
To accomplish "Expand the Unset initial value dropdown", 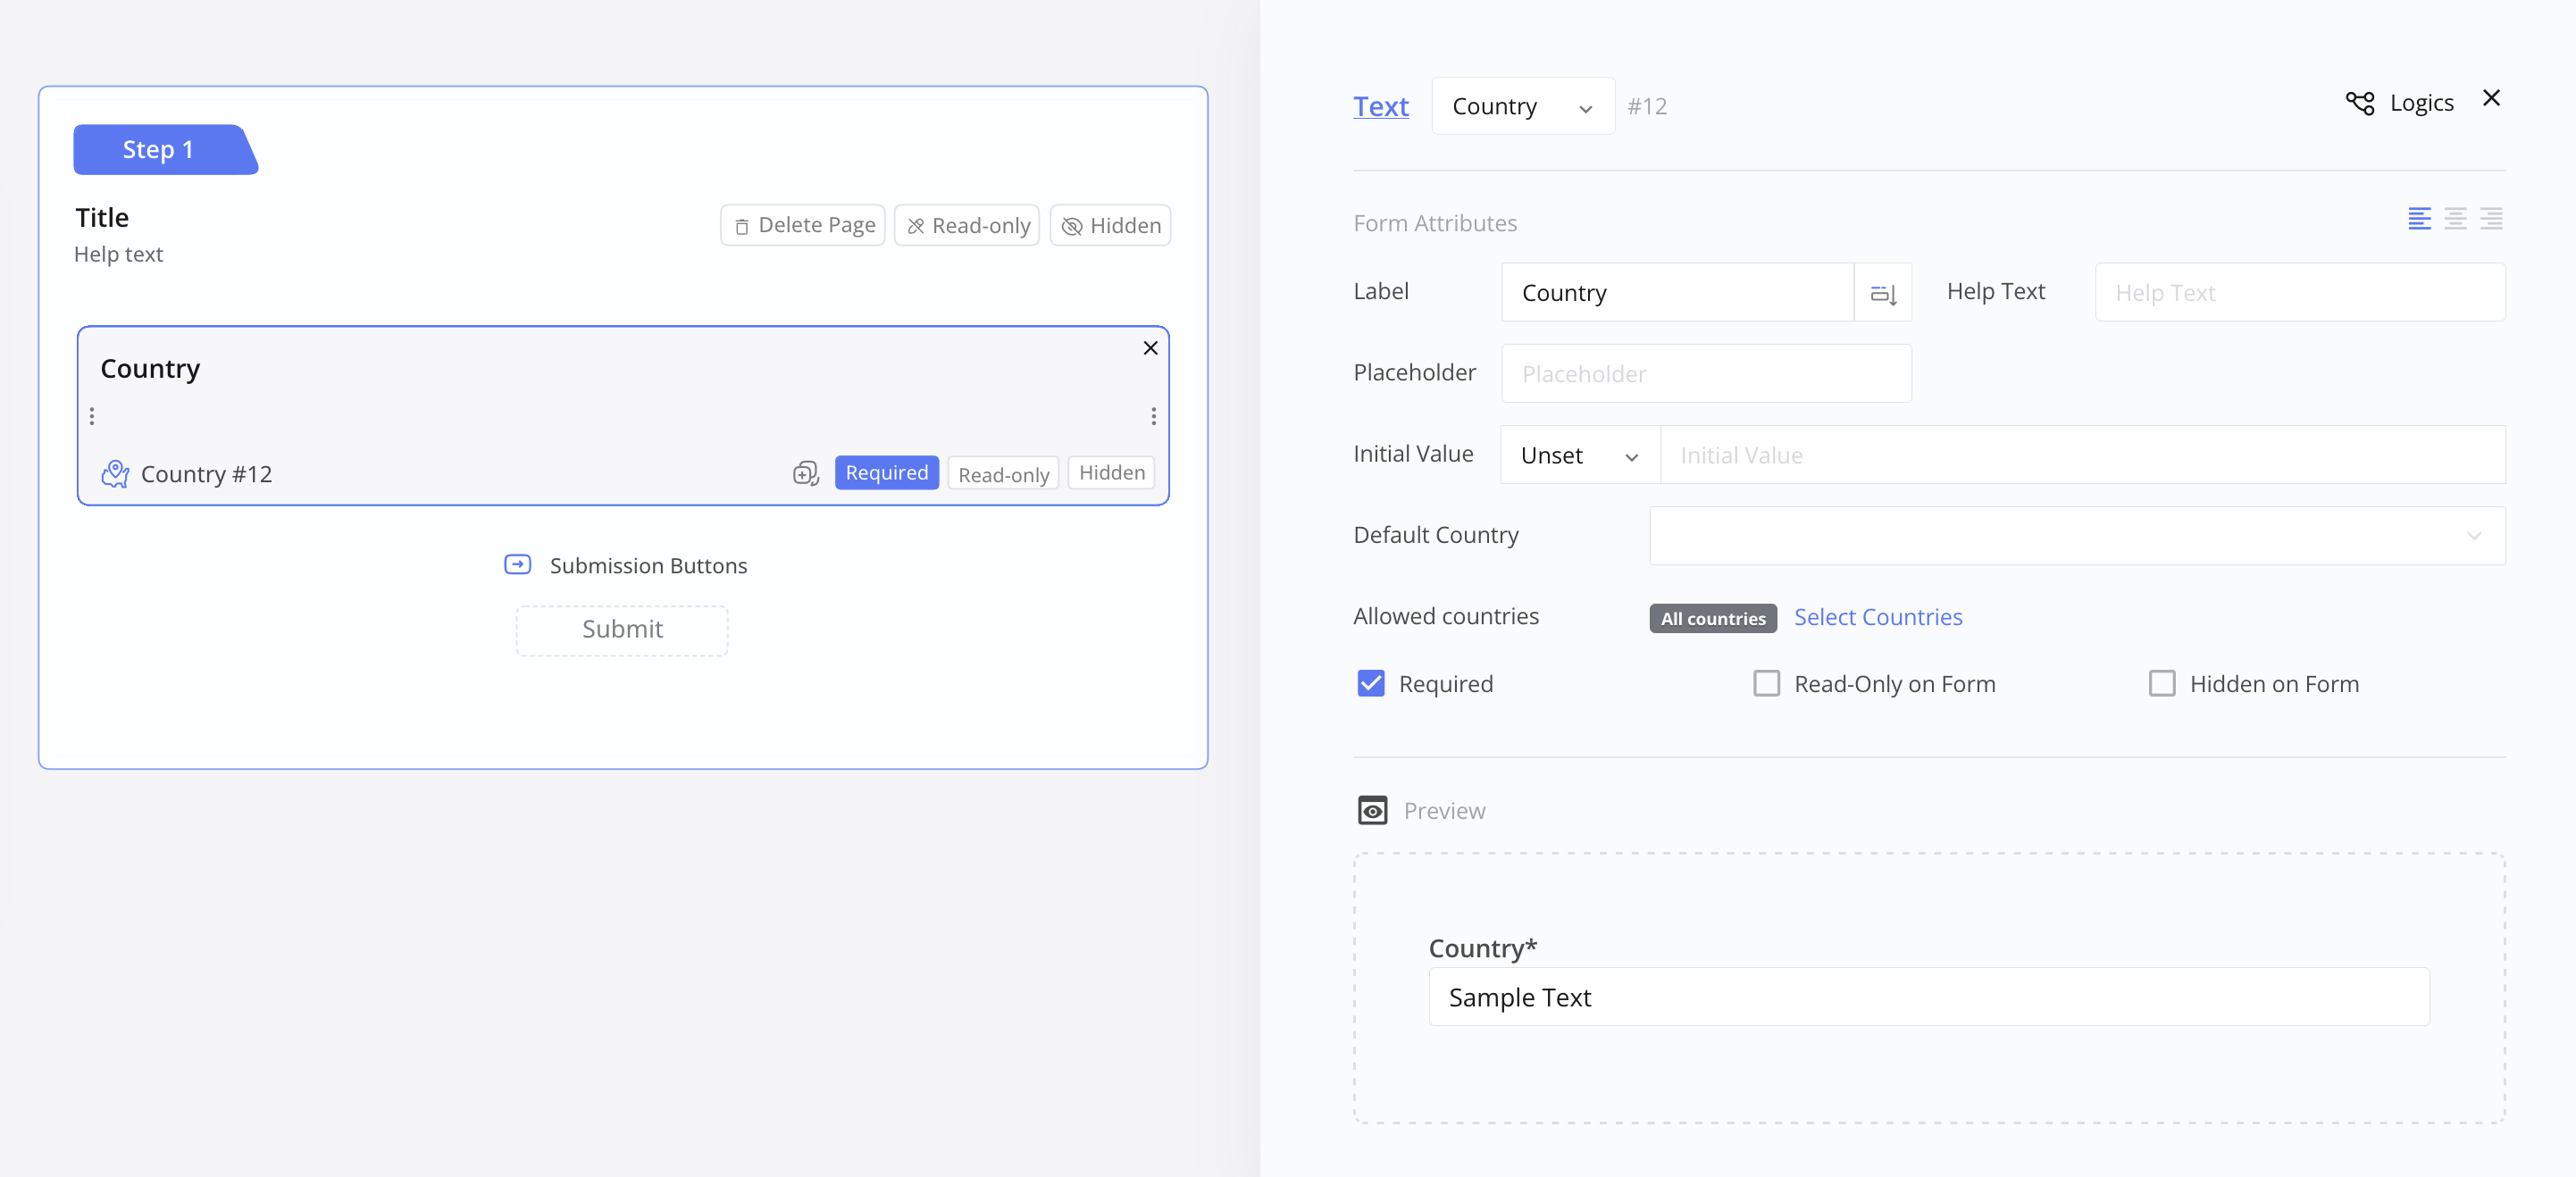I will pos(1579,456).
